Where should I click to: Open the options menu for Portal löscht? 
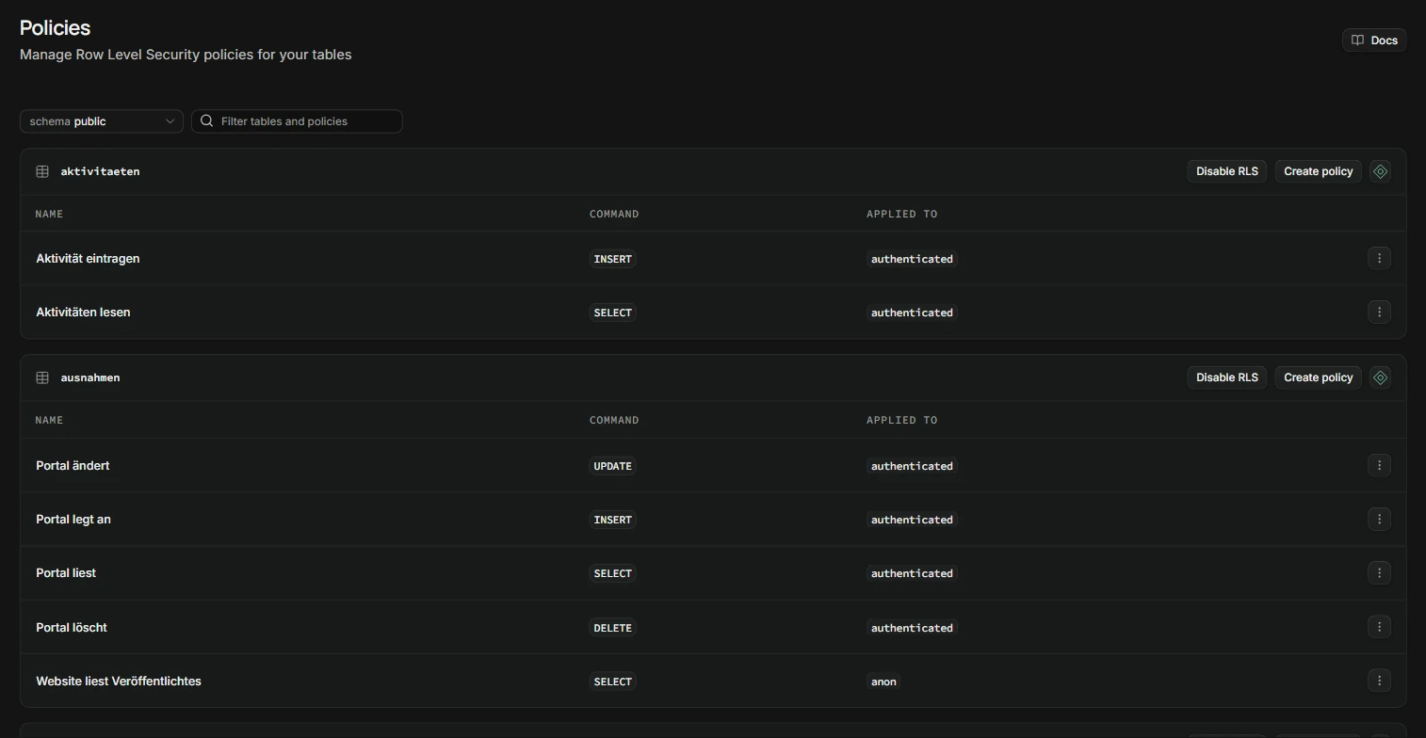1379,627
